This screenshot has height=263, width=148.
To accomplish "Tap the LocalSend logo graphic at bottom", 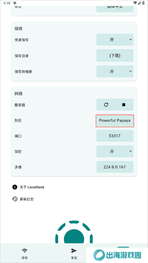I will [74, 232].
